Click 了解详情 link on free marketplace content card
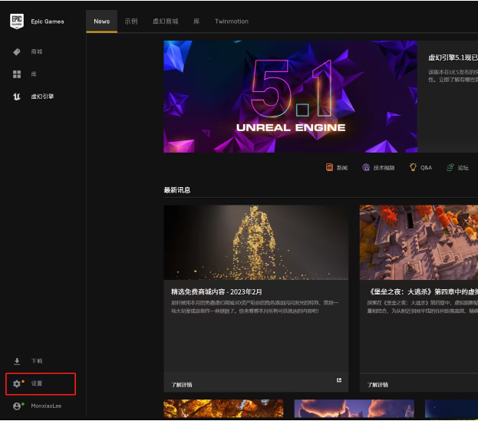Image resolution: width=478 pixels, height=421 pixels. pos(182,384)
